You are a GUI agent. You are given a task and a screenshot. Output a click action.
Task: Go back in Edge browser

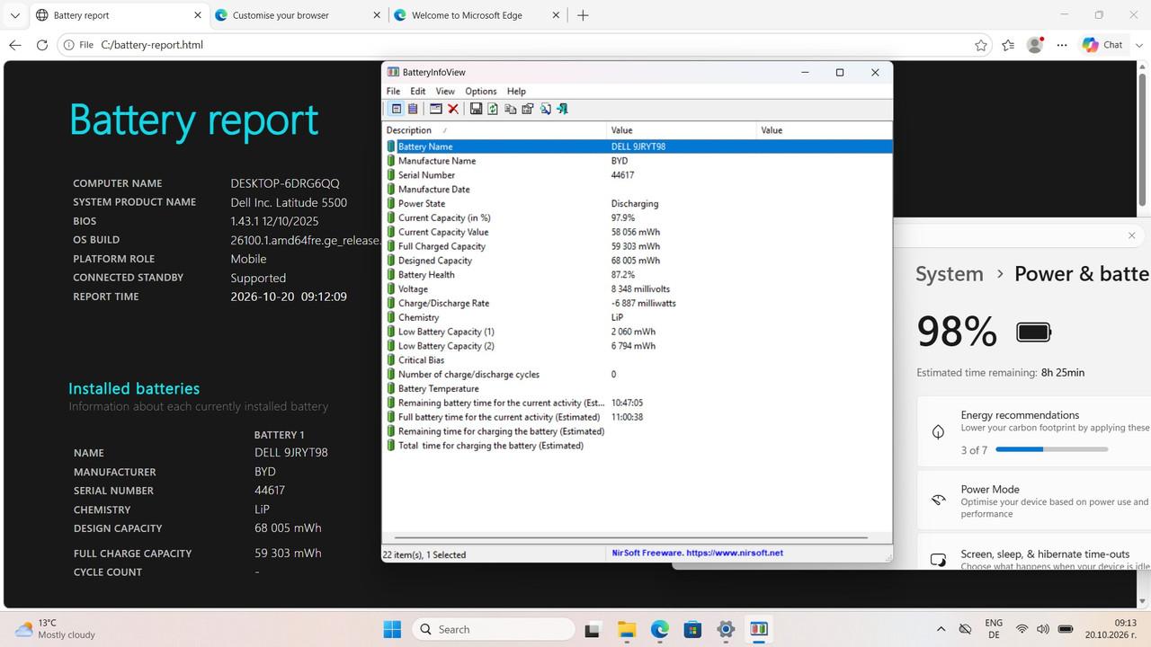tap(14, 45)
